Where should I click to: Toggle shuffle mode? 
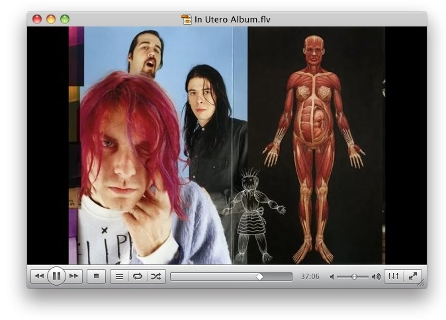(156, 276)
